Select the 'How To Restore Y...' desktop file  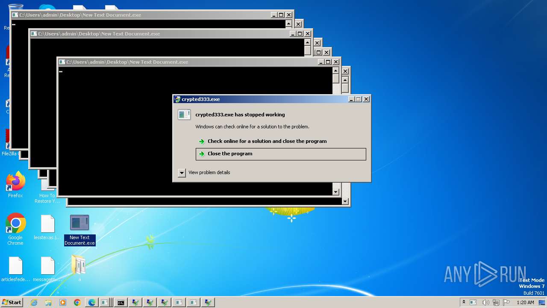tap(47, 192)
